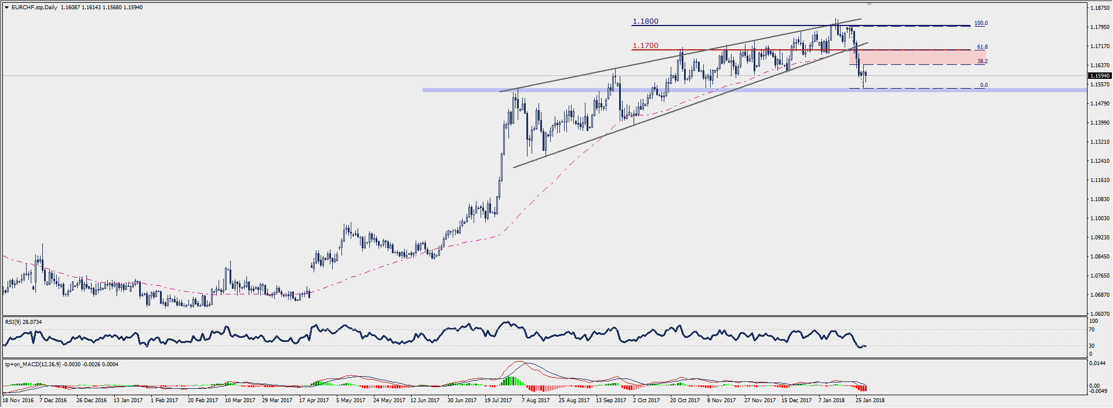
Task: Click the OHLC values 1.16087 1.16143 1.15680 1.15940
Action: [x=101, y=8]
